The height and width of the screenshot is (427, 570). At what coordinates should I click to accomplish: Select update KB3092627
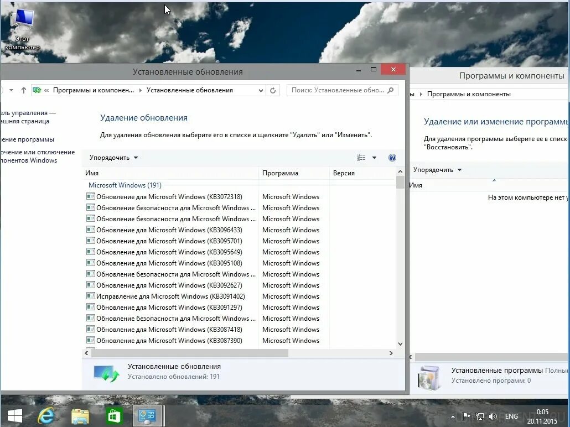240,285
